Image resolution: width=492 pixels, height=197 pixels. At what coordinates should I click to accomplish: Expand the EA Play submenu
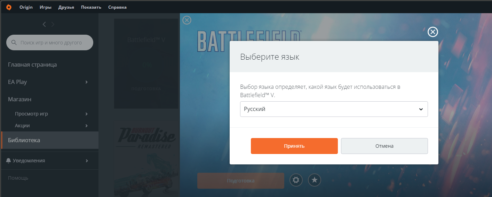86,82
